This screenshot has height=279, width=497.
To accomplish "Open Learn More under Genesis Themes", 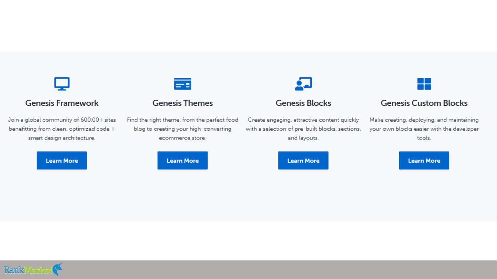I will [x=183, y=161].
